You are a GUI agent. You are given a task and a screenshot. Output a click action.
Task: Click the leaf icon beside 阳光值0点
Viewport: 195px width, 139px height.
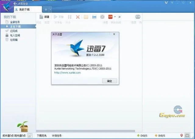coord(30,136)
